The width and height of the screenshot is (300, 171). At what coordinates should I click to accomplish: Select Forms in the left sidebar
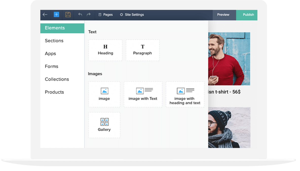click(51, 66)
